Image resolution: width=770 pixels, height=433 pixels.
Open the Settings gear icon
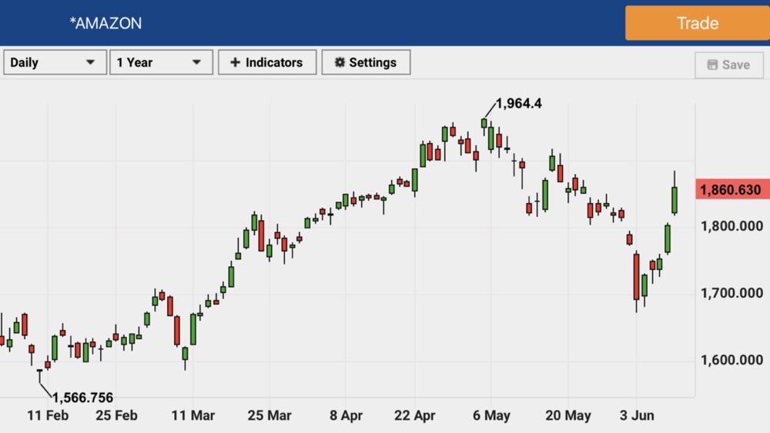pyautogui.click(x=340, y=63)
